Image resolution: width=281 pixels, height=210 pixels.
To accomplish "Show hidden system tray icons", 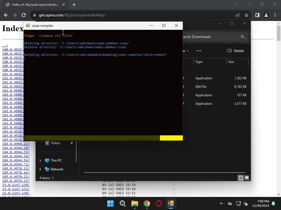I will [221, 203].
